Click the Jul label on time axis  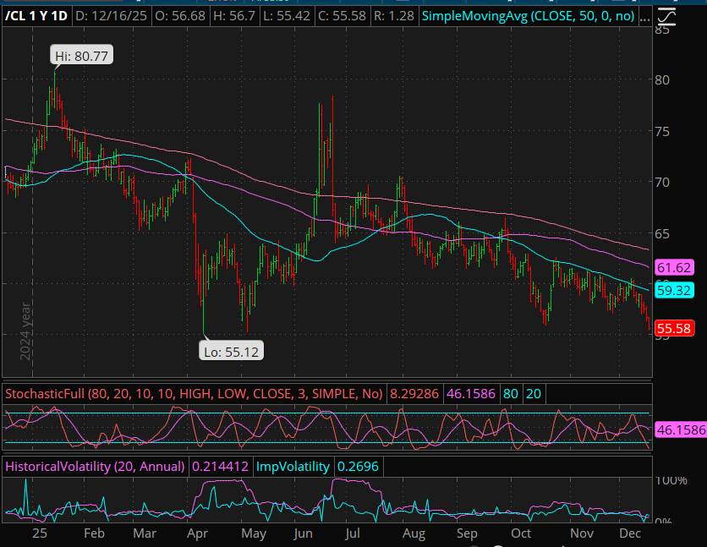pos(353,533)
